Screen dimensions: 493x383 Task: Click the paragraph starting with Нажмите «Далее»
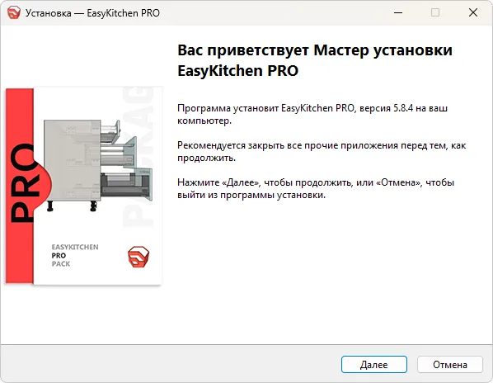click(x=316, y=188)
